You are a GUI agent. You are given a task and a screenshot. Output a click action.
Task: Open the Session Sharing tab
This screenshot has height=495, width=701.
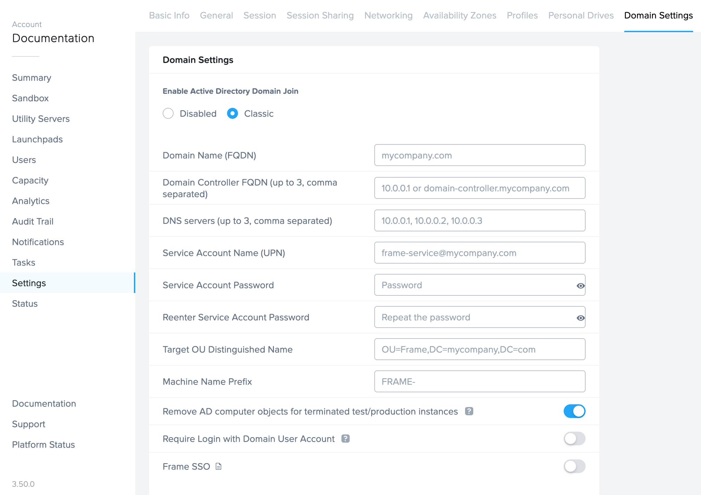click(x=320, y=15)
